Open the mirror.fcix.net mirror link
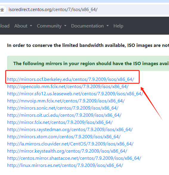Screen dimensions: 169x175 [x=60, y=122]
